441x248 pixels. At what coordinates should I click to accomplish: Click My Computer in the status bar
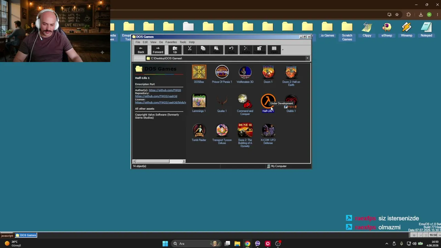click(x=277, y=166)
